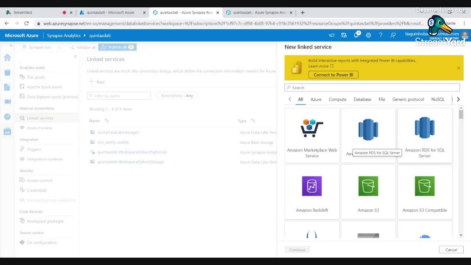Screen dimensions: 471x265
Task: Switch to the Generic protocol tab
Action: click(408, 99)
